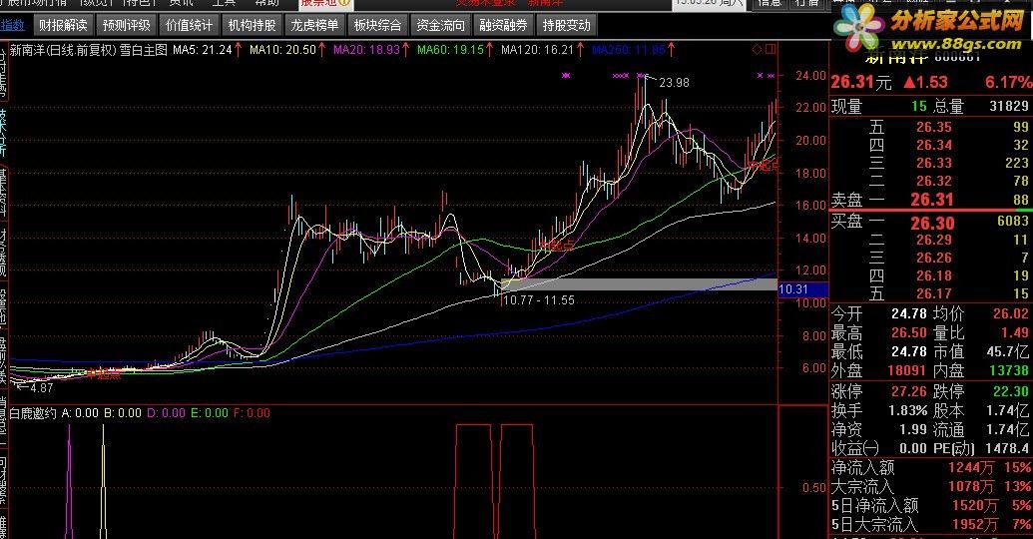Click the 大宗流入 1078万 value

click(x=971, y=487)
